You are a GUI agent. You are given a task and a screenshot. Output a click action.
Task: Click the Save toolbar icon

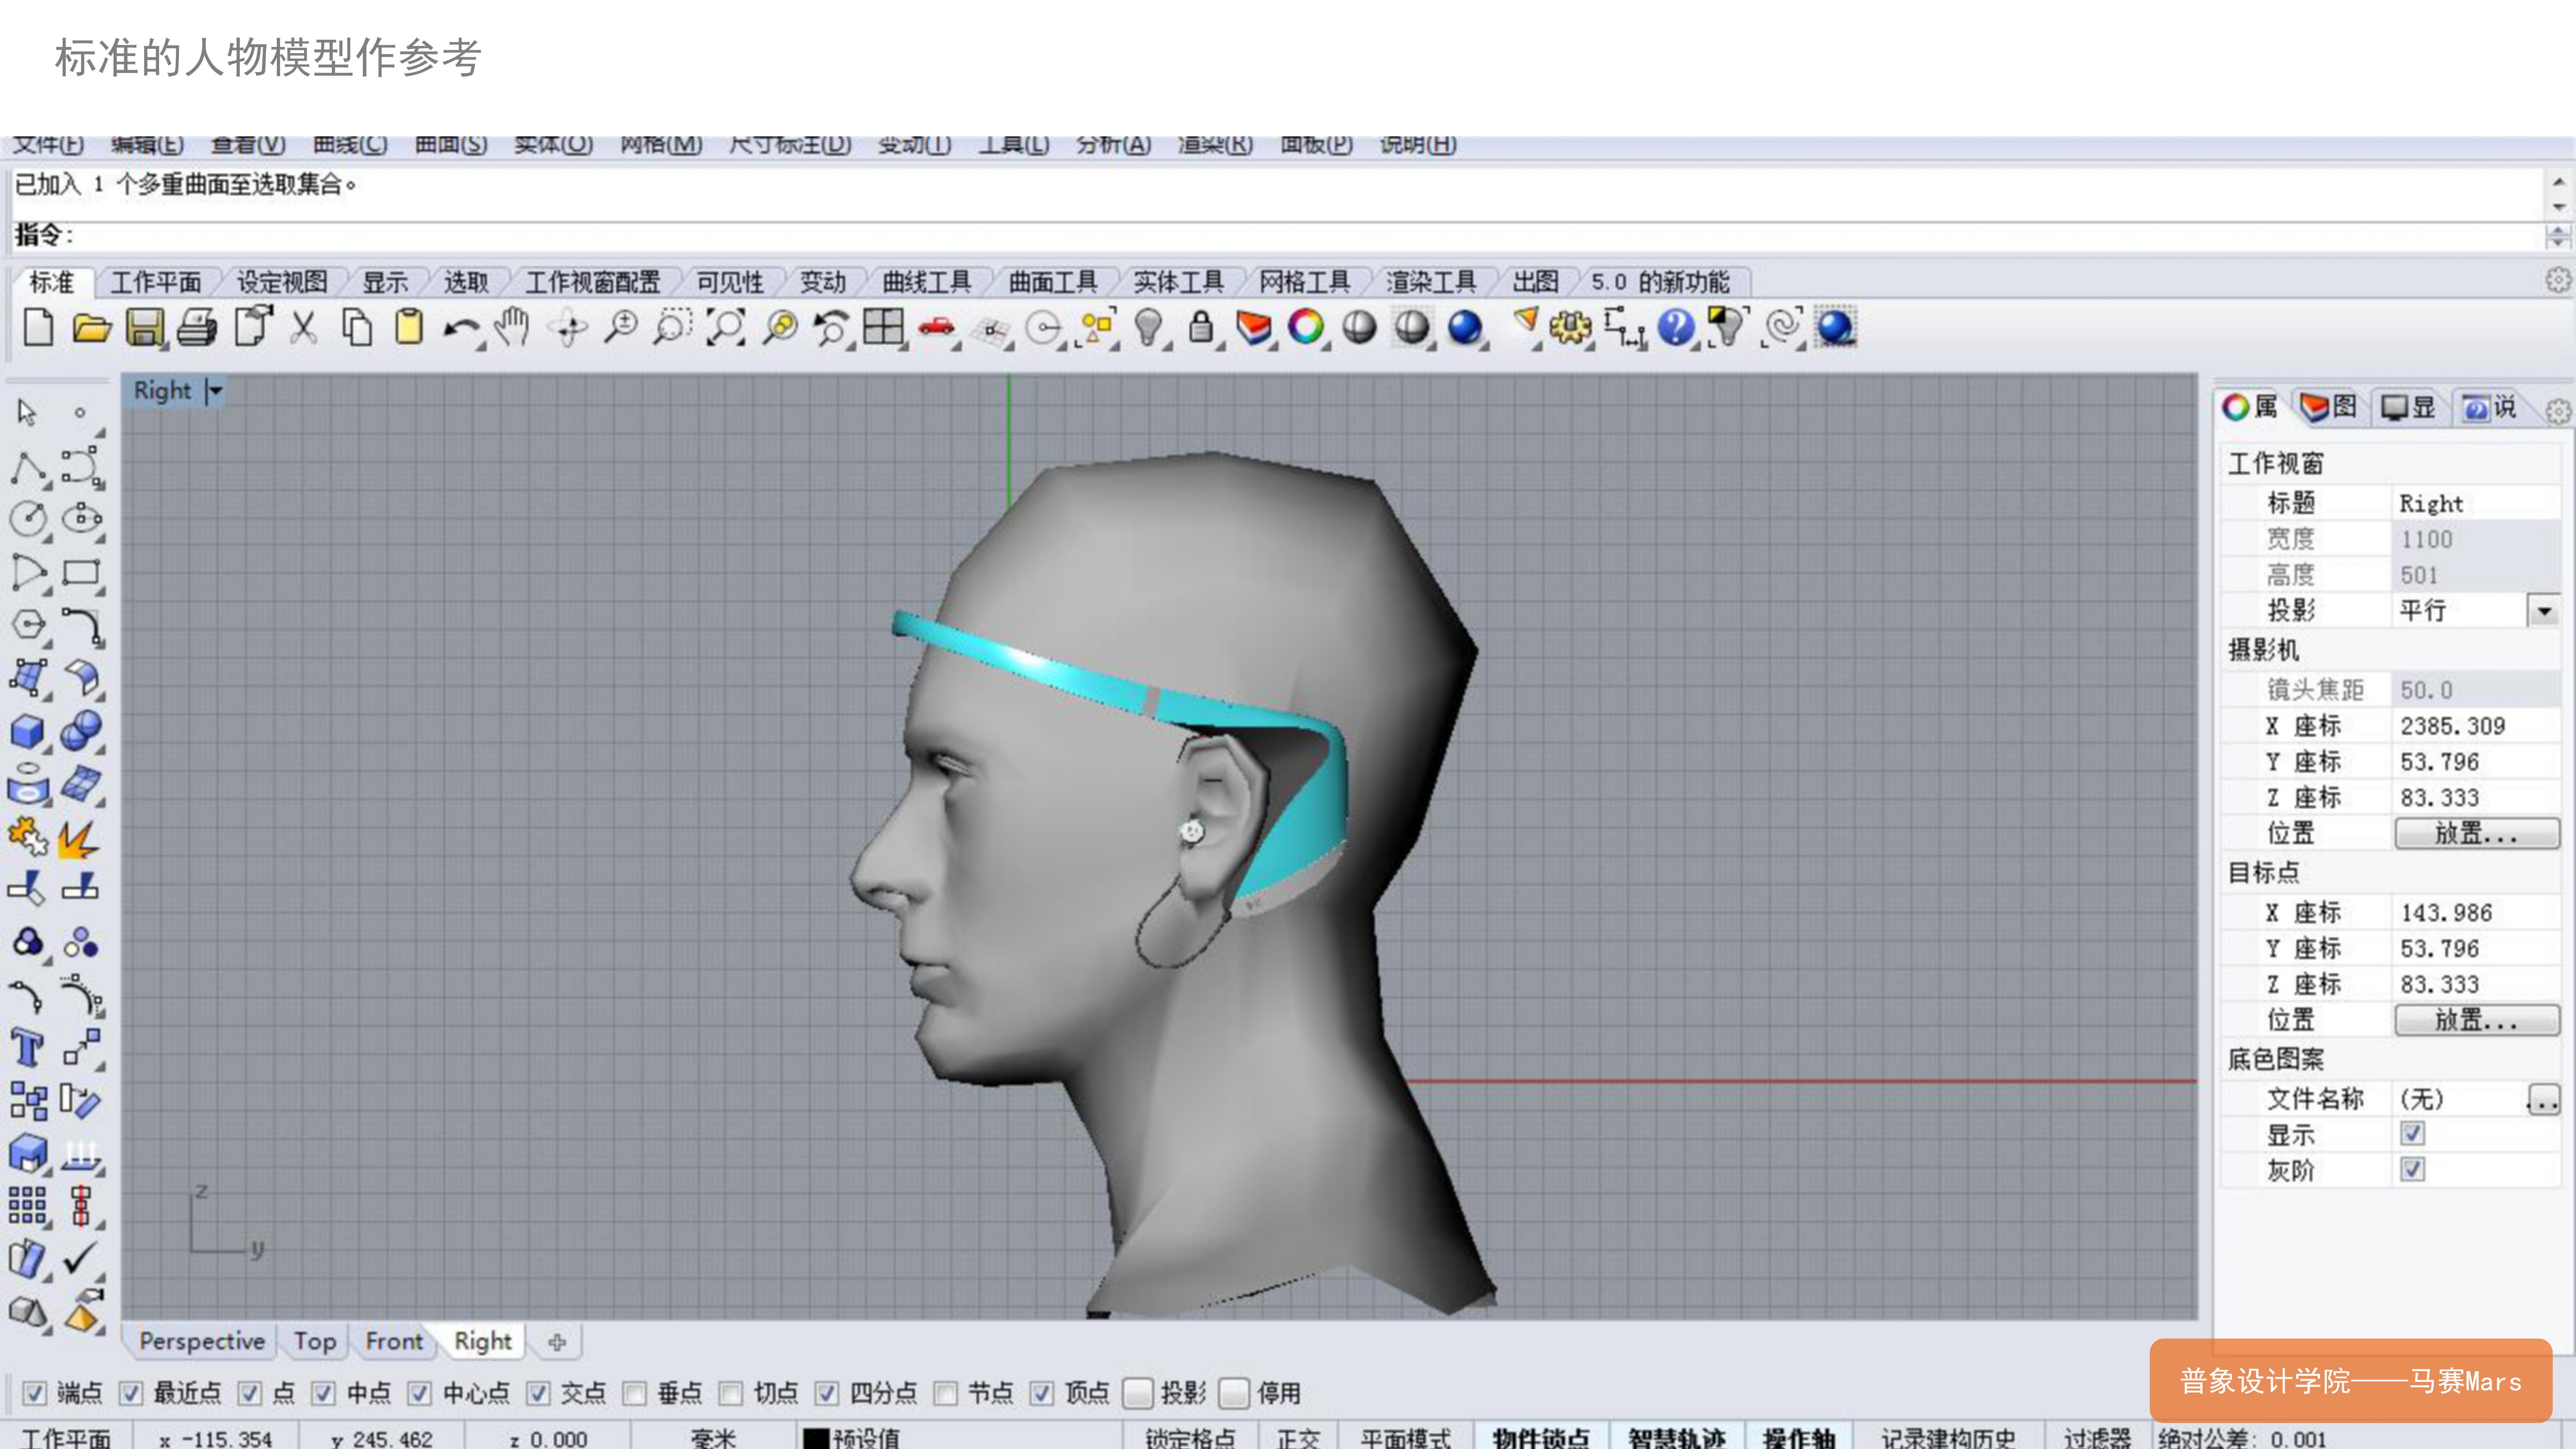coord(146,328)
